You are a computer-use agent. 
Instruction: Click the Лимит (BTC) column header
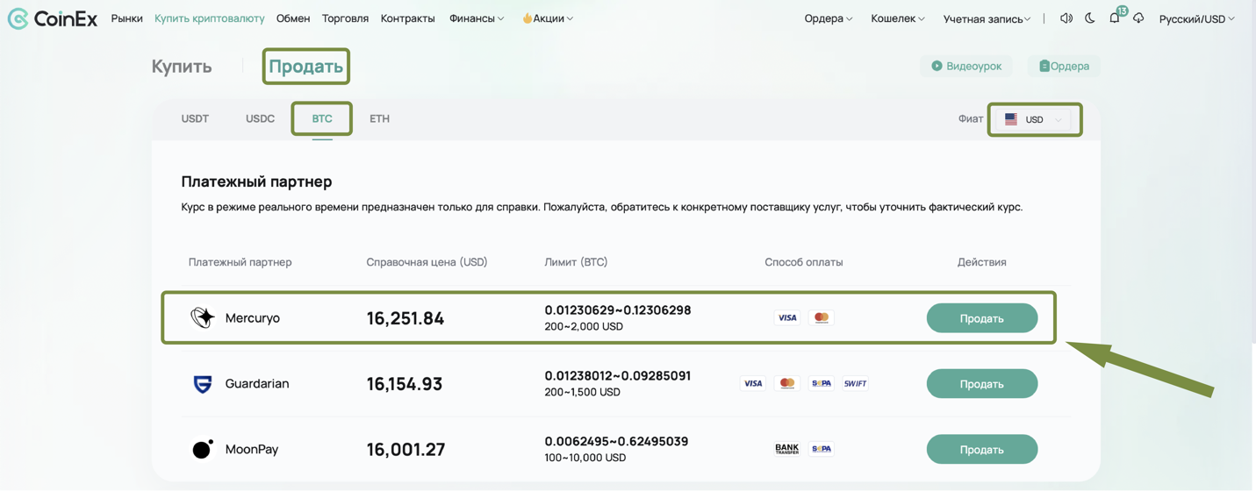point(576,262)
